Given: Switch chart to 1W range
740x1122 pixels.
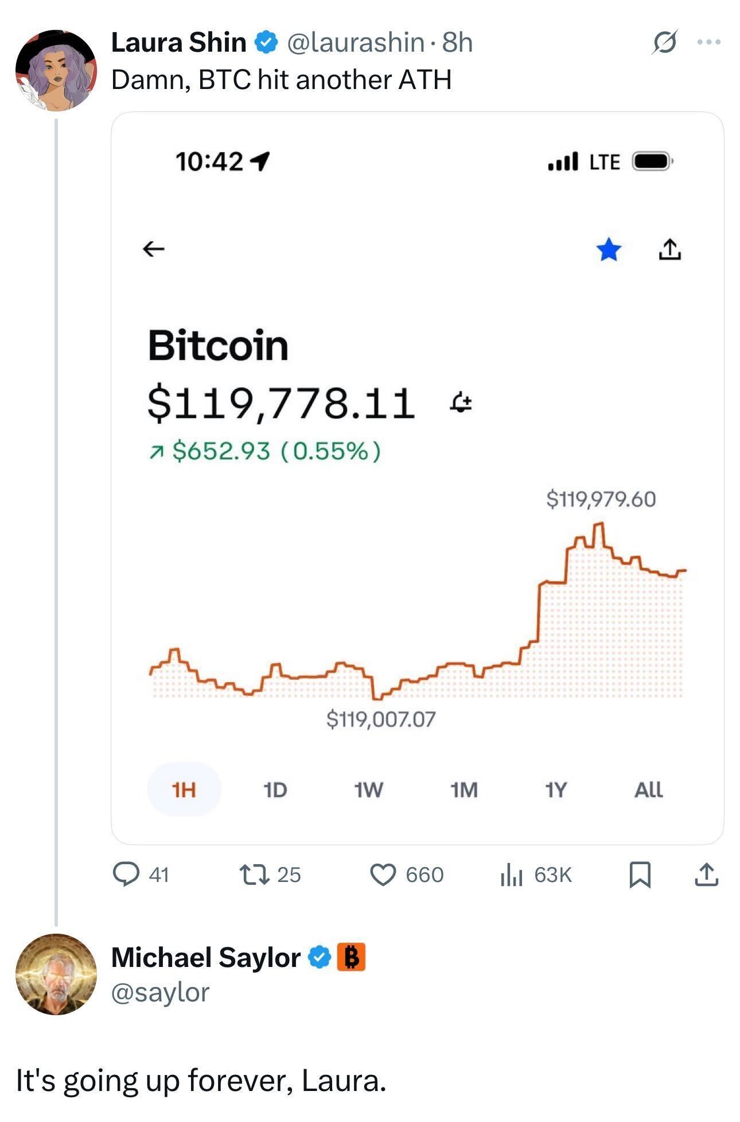Looking at the screenshot, I should pos(368,790).
